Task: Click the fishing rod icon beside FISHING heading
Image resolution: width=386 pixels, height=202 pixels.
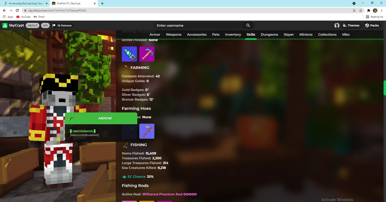Action: [125, 145]
